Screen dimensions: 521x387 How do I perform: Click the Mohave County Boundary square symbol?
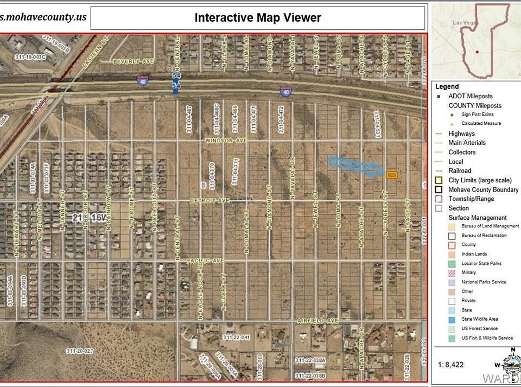coord(439,189)
